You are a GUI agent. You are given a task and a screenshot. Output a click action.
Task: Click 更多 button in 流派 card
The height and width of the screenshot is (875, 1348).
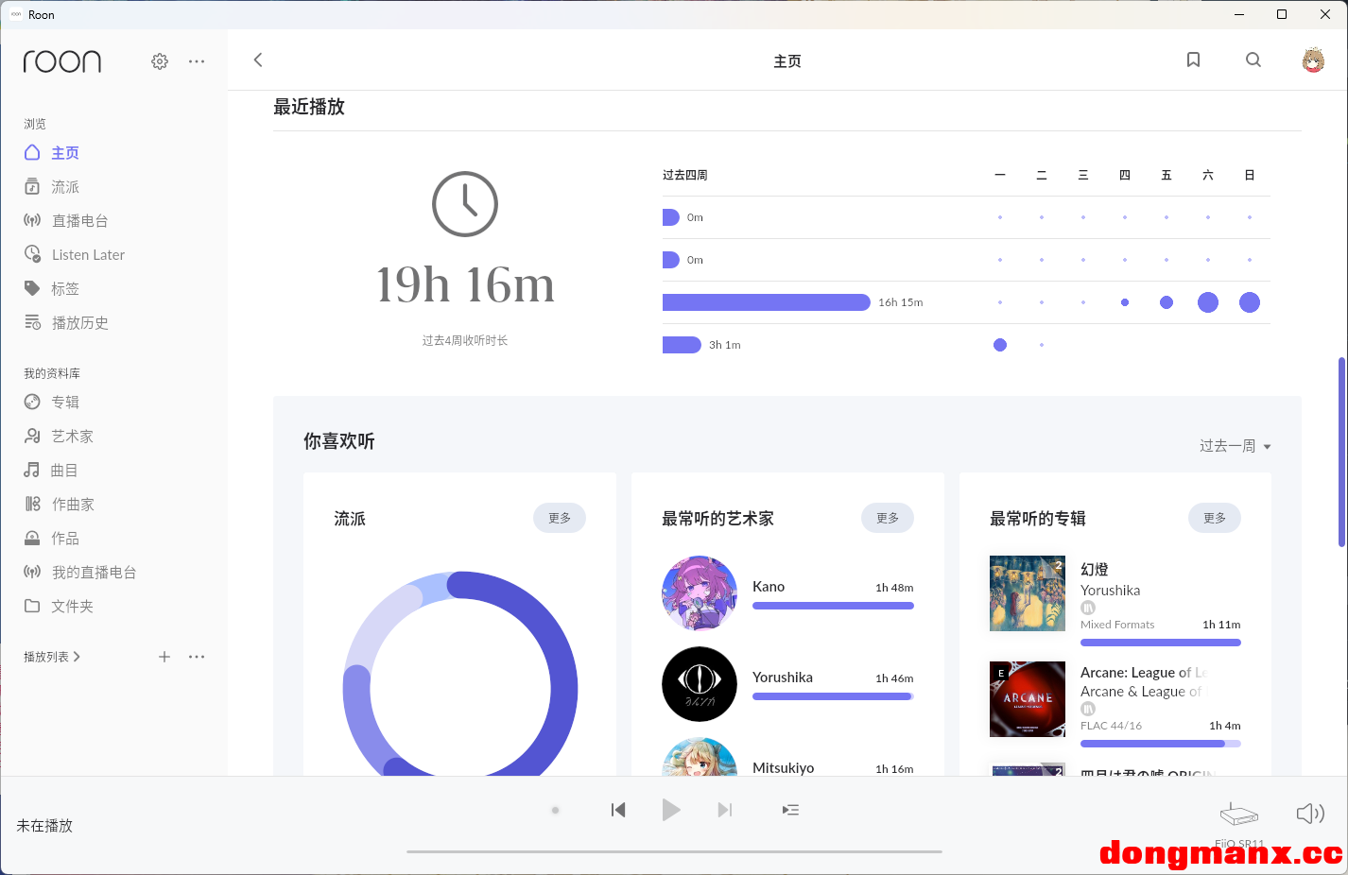pyautogui.click(x=560, y=518)
